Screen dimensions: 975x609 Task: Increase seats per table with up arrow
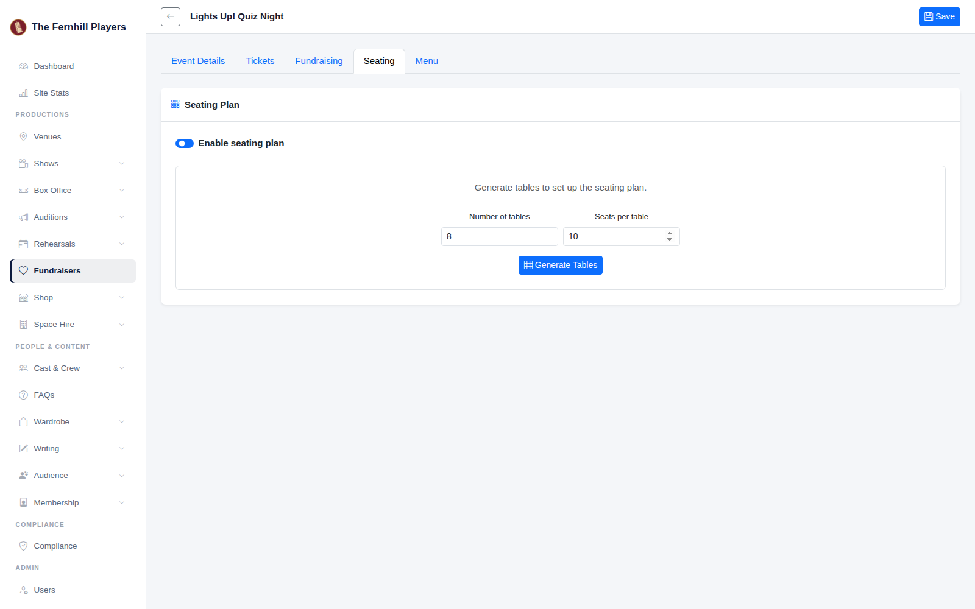670,233
